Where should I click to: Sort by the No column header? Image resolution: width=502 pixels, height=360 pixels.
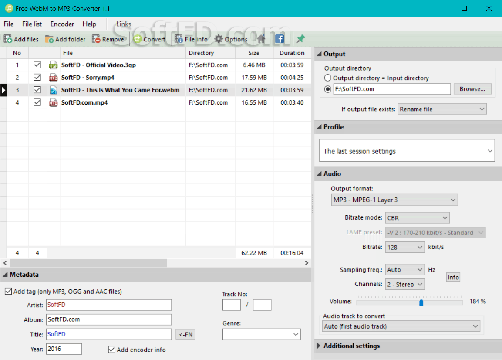point(17,53)
